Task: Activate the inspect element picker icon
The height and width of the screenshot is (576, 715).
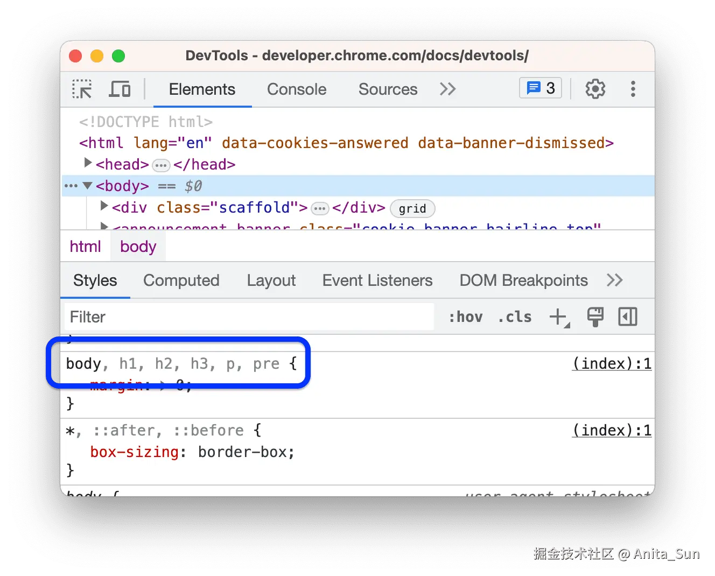Action: click(x=82, y=89)
